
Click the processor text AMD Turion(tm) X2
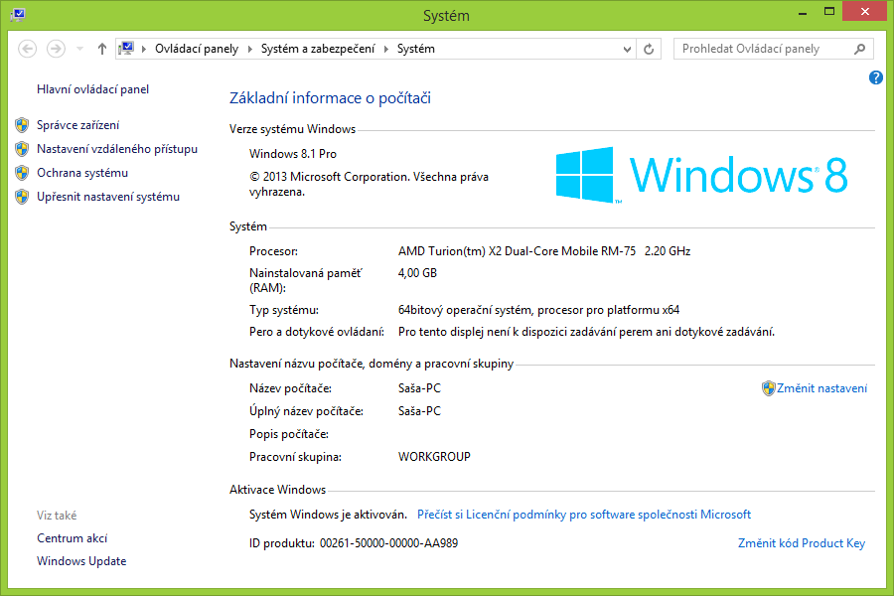pyautogui.click(x=544, y=251)
